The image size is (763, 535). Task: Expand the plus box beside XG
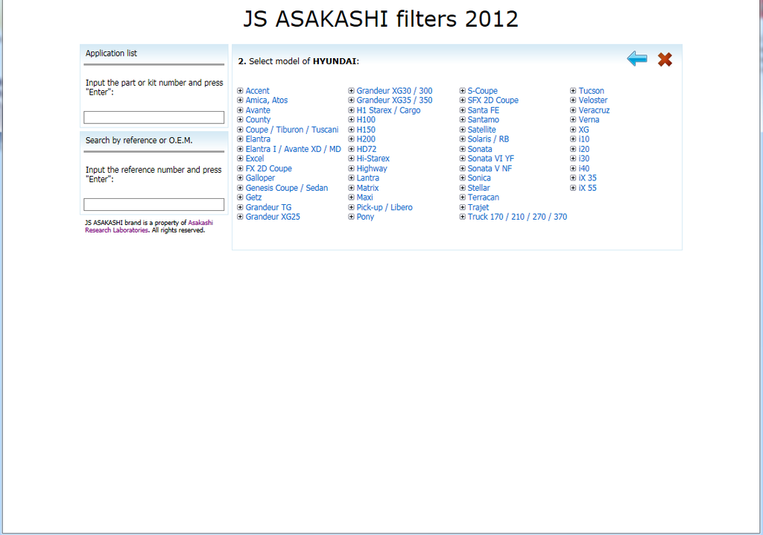click(573, 130)
